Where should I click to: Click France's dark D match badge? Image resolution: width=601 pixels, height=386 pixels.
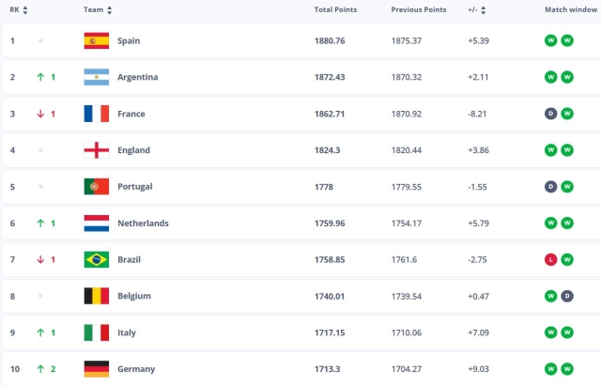(x=550, y=114)
